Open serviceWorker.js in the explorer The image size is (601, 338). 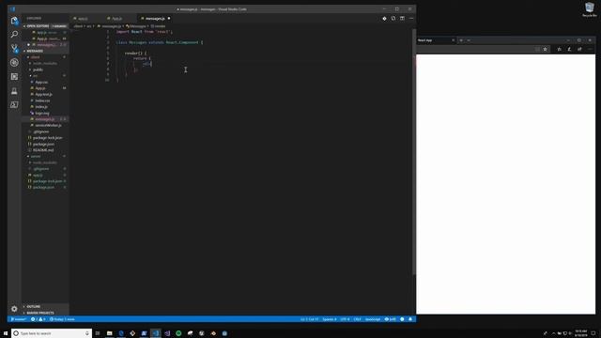[x=48, y=125]
